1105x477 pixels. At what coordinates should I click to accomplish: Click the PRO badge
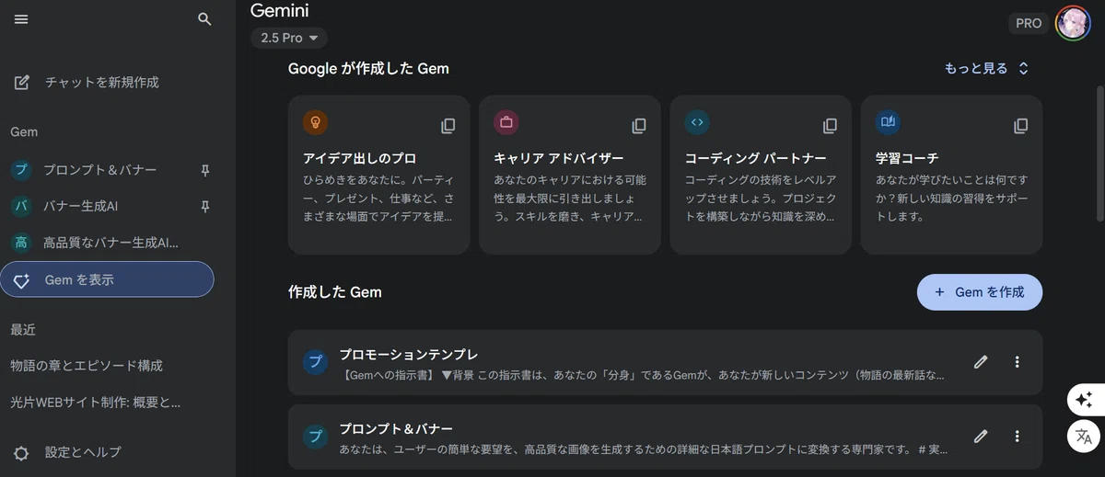click(1029, 23)
